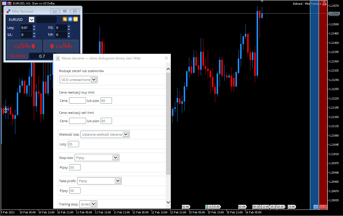Click the 15:50 timeline event marker
The width and height of the screenshot is (343, 216).
(x=217, y=207)
